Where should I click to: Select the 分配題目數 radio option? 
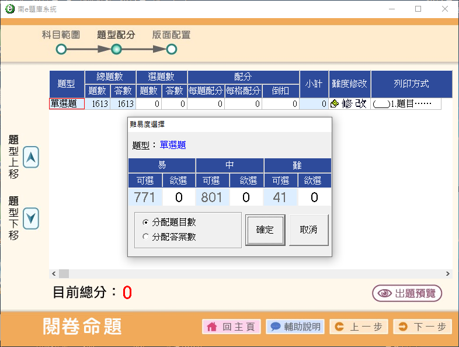[x=145, y=223]
